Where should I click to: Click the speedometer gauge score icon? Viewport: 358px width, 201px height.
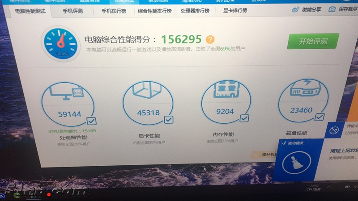click(60, 43)
